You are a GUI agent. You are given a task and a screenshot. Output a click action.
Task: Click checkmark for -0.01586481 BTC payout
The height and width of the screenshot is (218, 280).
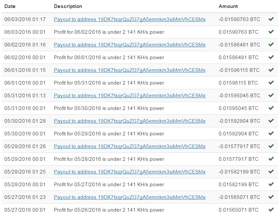click(x=271, y=44)
